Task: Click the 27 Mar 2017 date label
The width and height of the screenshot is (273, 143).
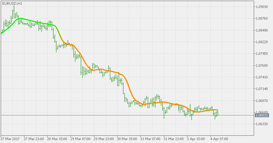Action: point(10,139)
